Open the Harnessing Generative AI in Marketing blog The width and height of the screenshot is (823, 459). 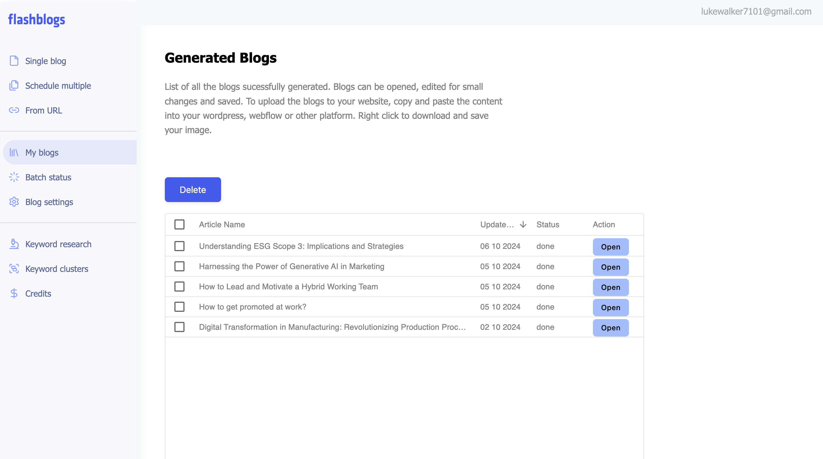(610, 267)
